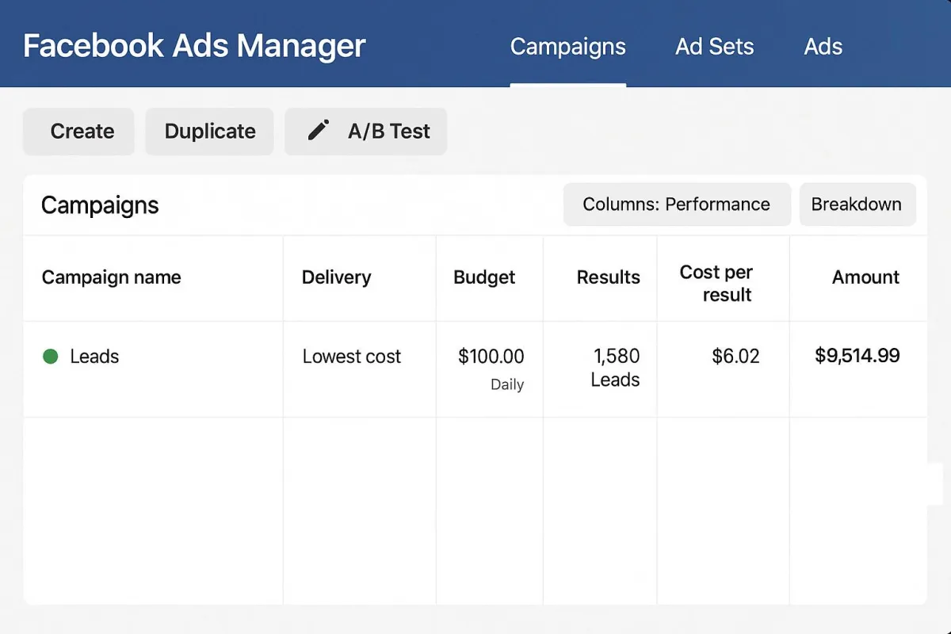Select the Budget column header

click(x=484, y=277)
